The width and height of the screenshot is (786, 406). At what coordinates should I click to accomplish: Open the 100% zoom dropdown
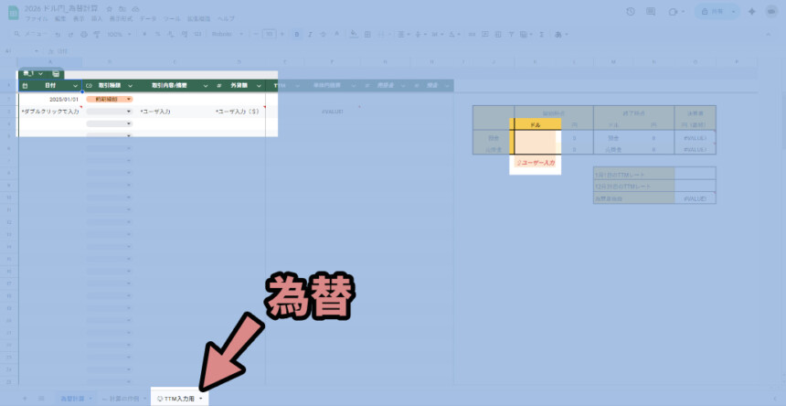point(118,34)
